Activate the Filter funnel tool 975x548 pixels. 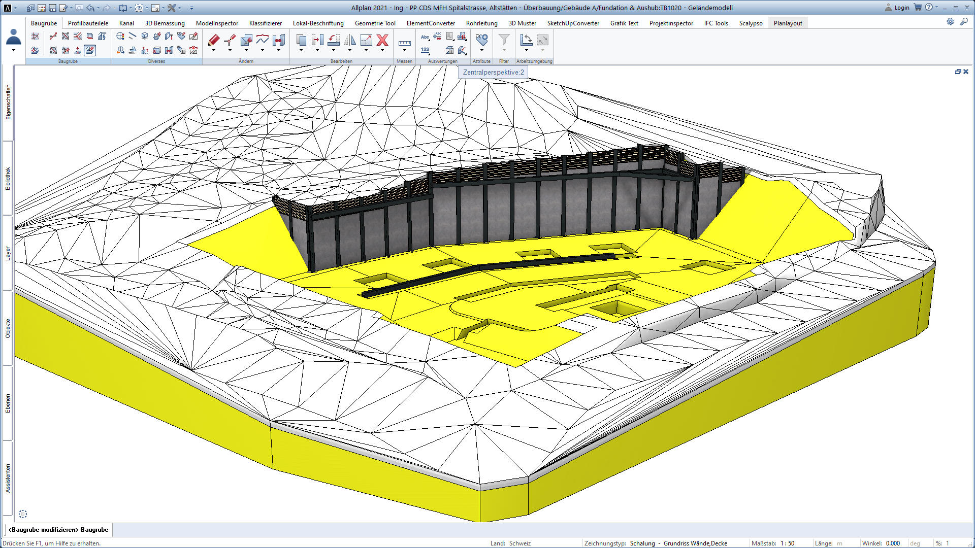[x=504, y=40]
